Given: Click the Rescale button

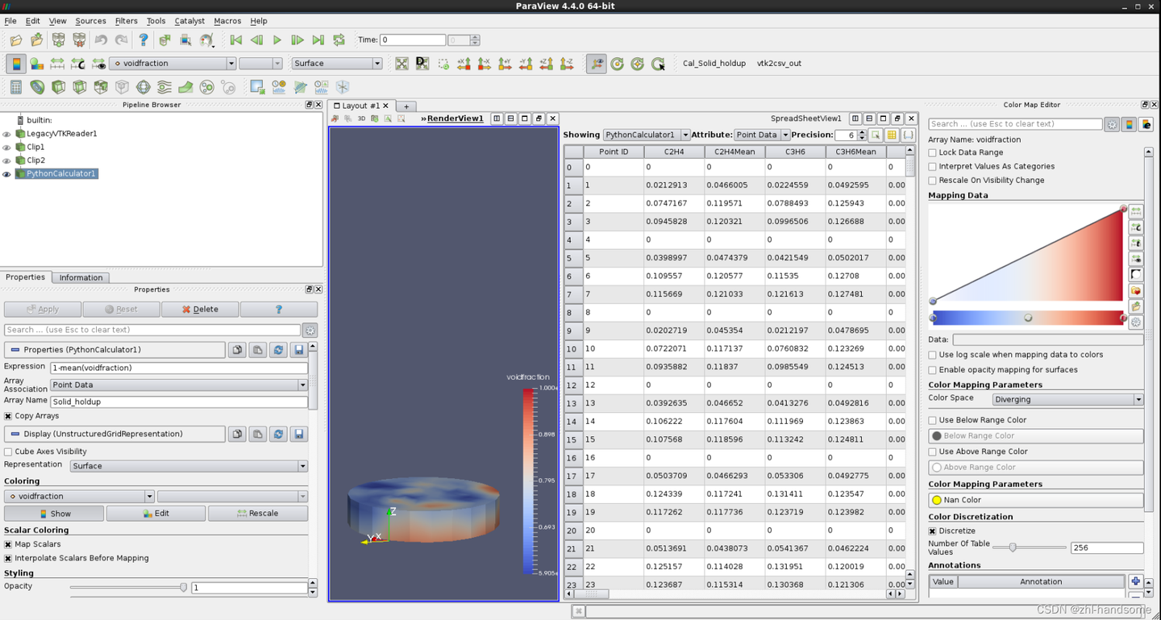Looking at the screenshot, I should [257, 514].
